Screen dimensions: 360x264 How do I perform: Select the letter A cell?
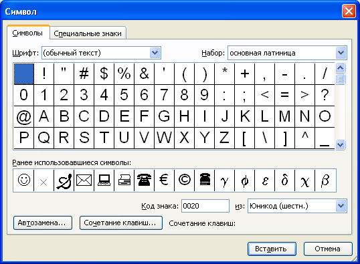[x=43, y=116]
